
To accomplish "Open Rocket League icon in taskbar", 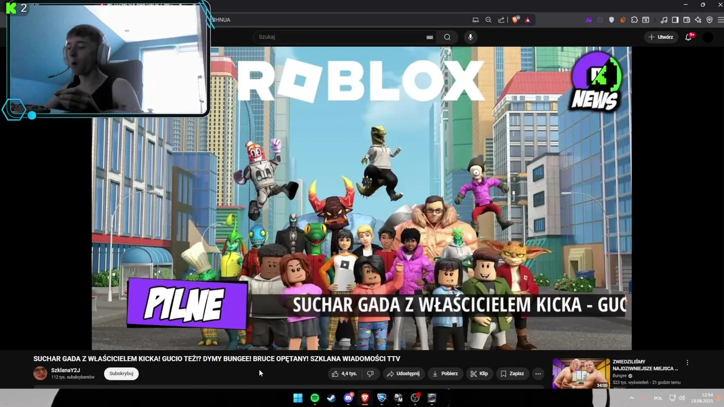I will click(382, 398).
